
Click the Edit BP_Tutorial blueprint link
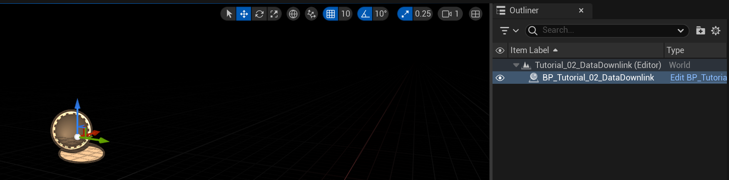tap(698, 78)
